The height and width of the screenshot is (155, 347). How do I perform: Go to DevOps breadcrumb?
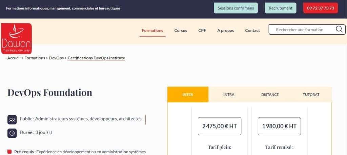tap(56, 58)
